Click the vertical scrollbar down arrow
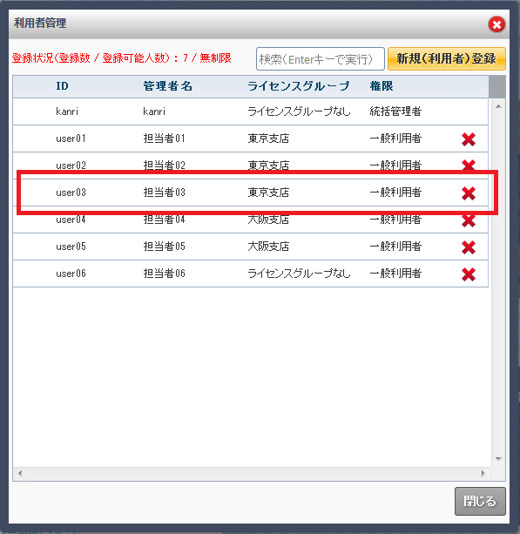The width and height of the screenshot is (520, 534). [498, 459]
